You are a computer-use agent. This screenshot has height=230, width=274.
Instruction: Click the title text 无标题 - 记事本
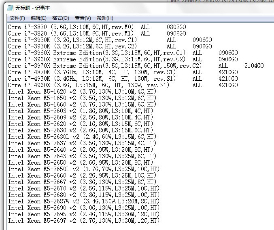[x=32, y=8]
